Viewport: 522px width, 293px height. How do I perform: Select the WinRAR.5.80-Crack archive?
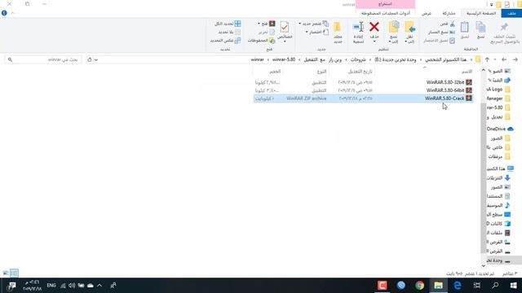pos(363,98)
